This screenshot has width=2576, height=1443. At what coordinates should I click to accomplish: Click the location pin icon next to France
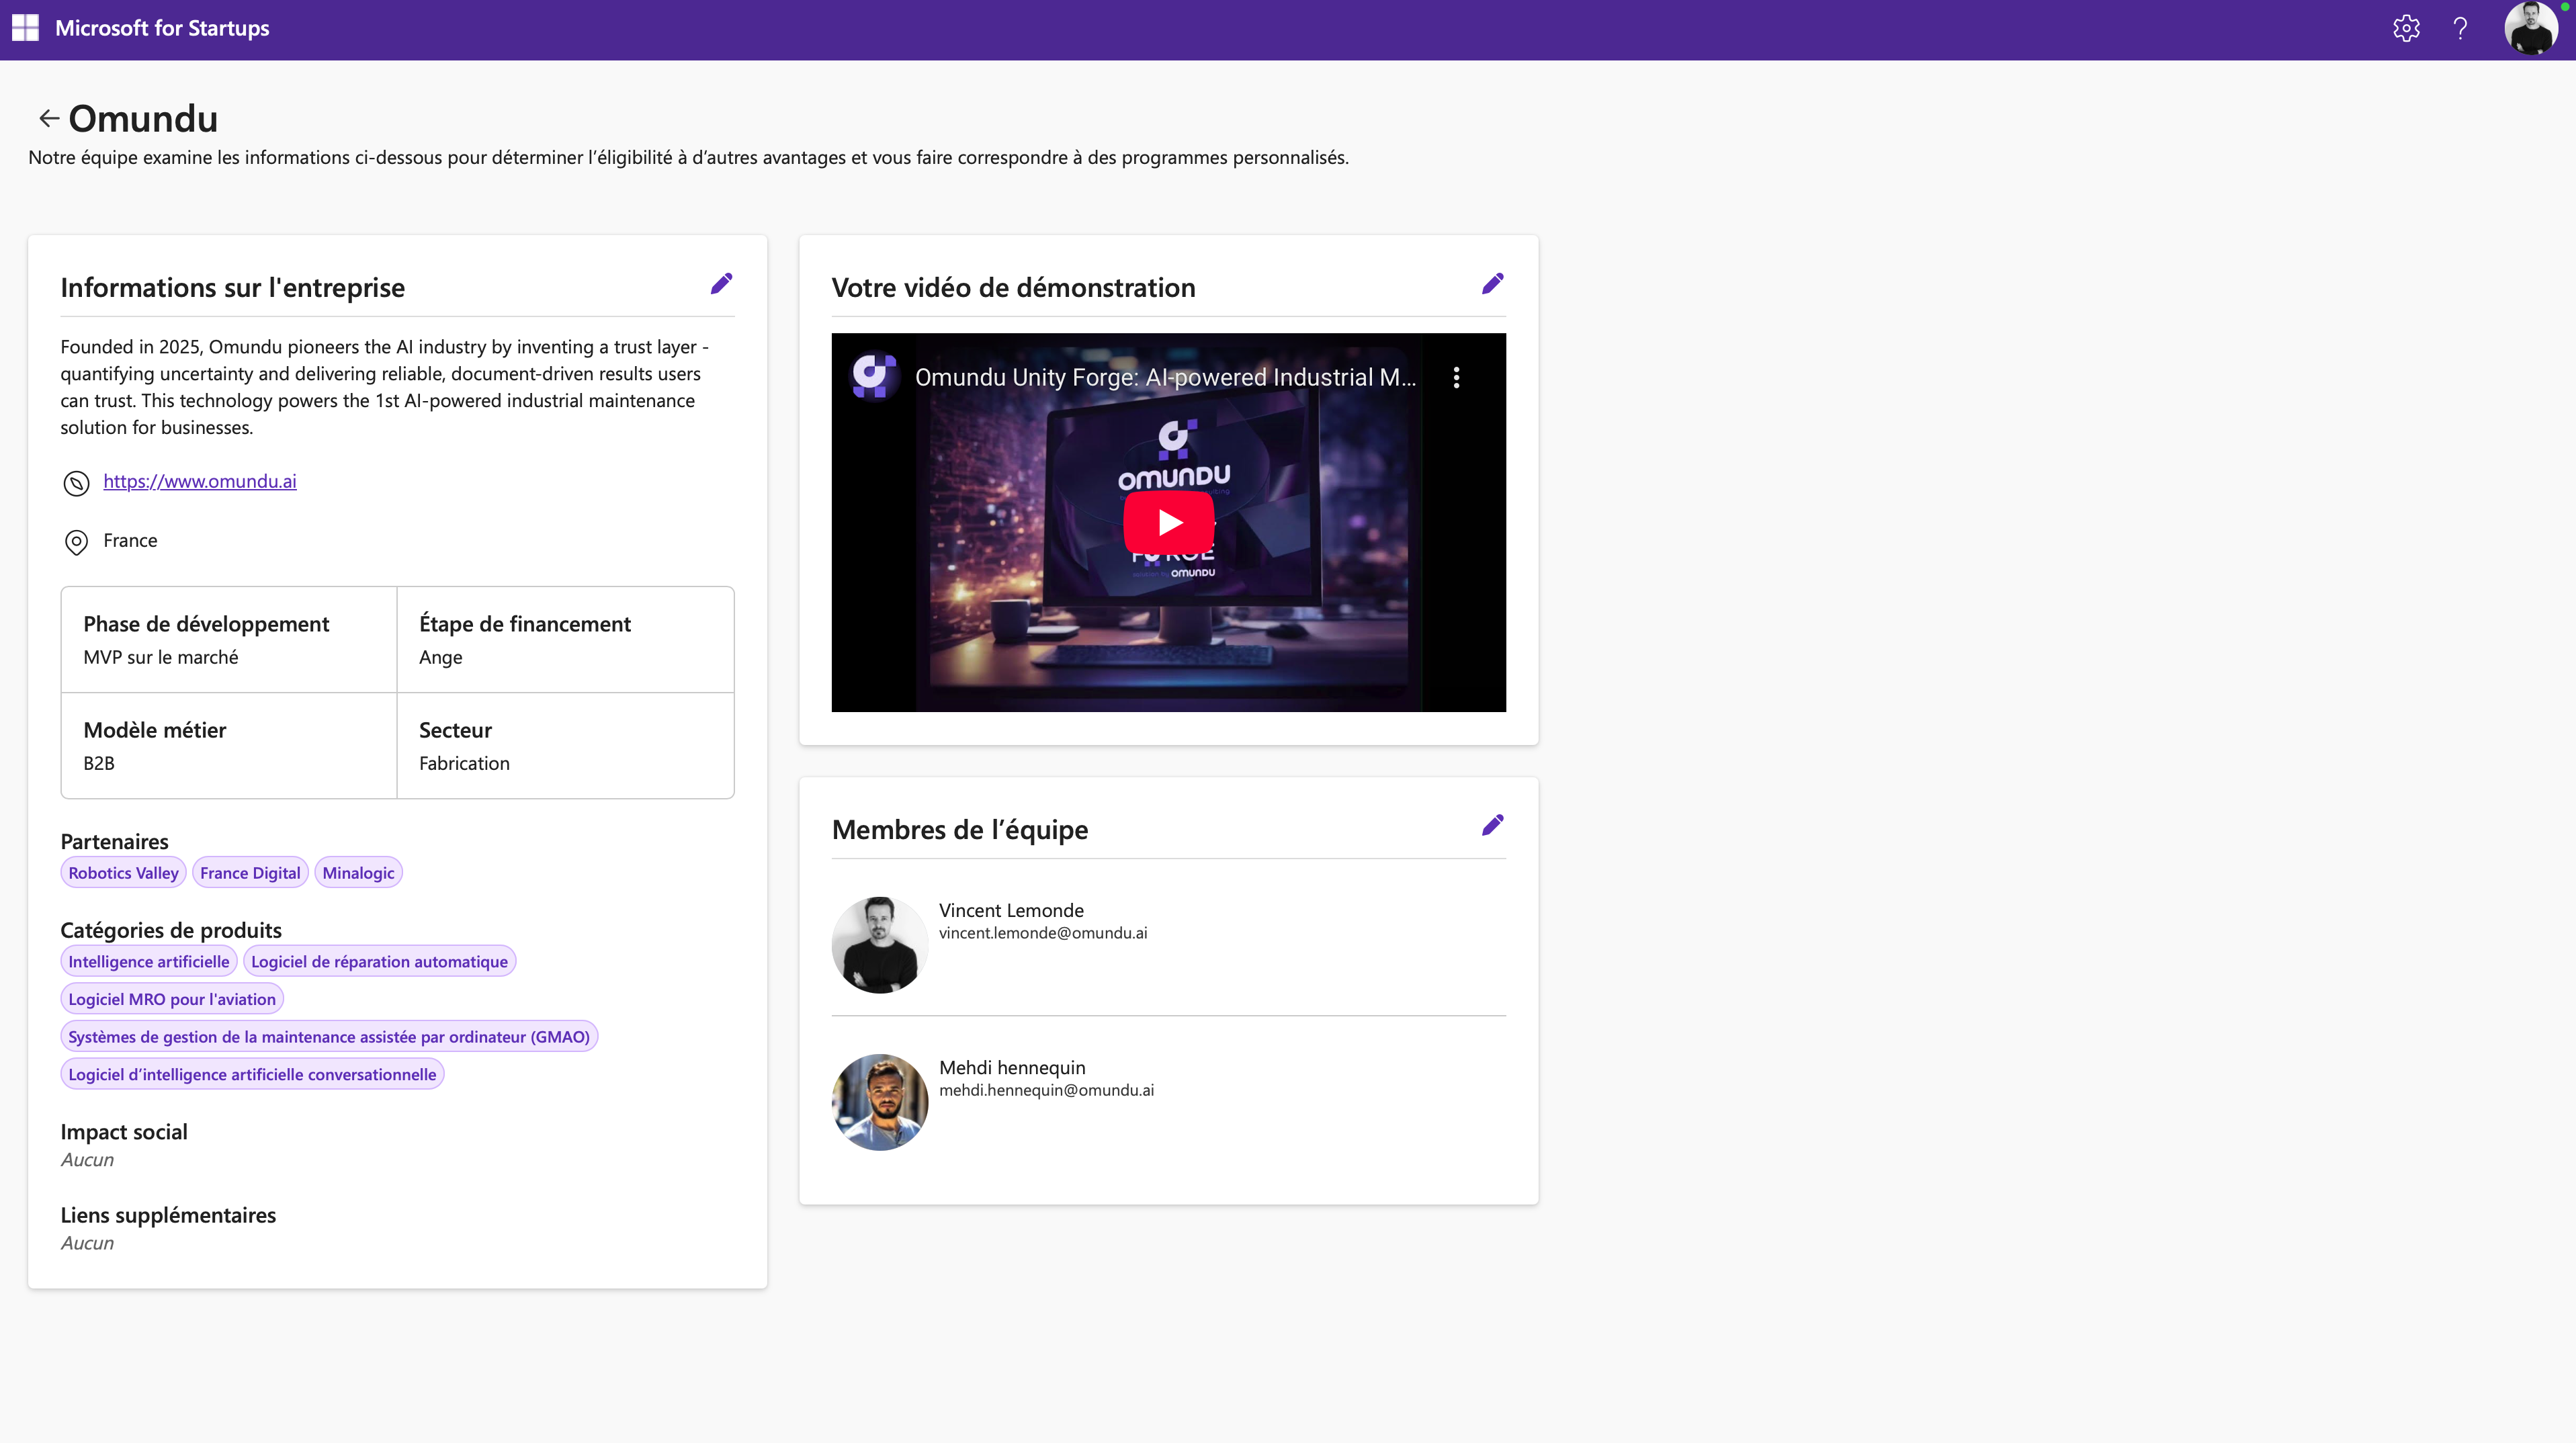[x=76, y=542]
